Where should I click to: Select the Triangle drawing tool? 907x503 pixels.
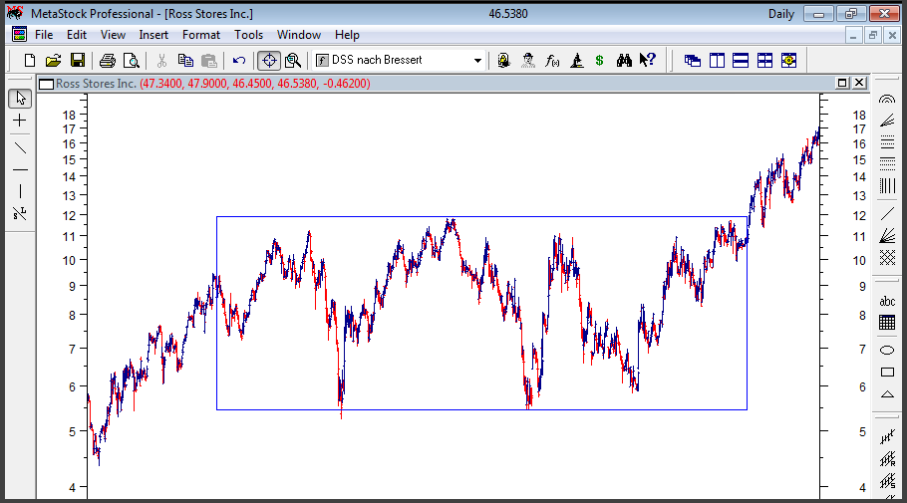pyautogui.click(x=887, y=394)
